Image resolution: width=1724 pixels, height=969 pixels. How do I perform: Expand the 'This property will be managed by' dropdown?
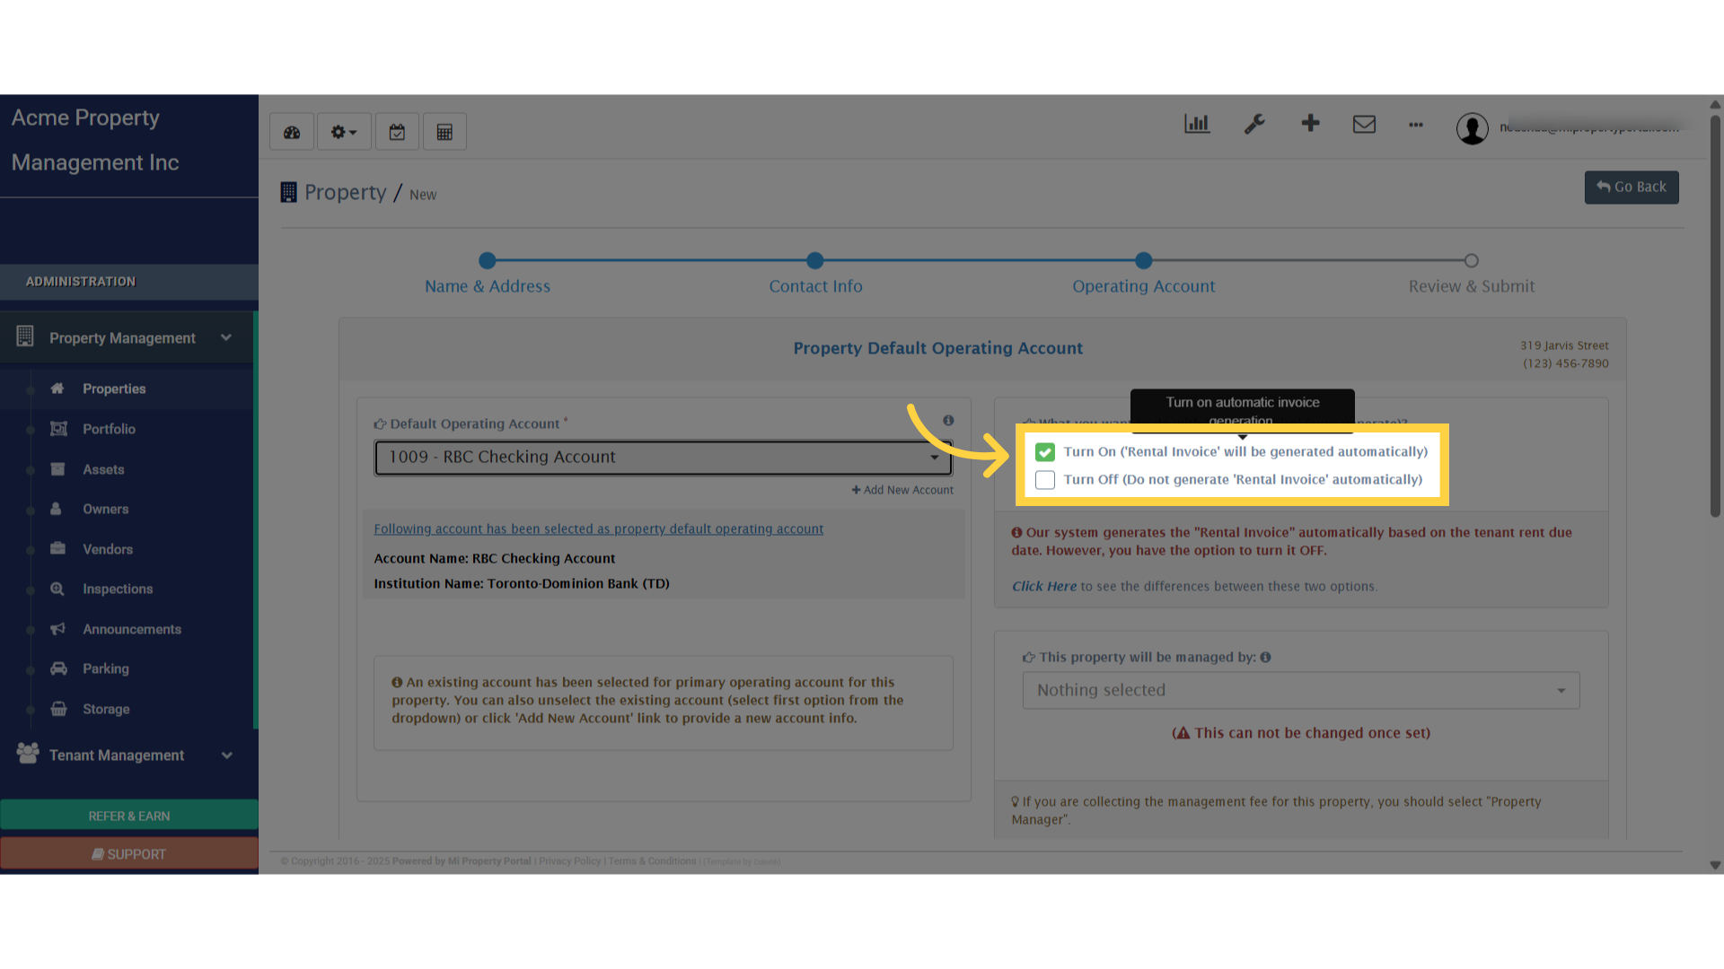click(x=1300, y=690)
